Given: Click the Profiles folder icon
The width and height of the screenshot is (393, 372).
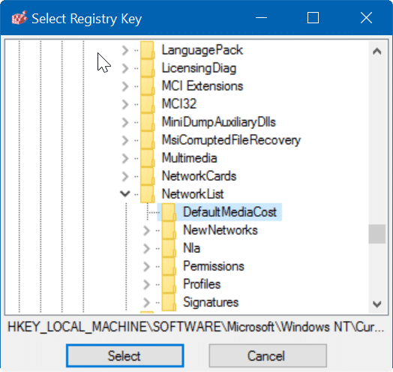Looking at the screenshot, I should pos(169,284).
